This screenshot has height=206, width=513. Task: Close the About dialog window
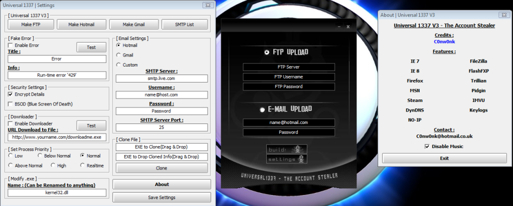(504, 15)
